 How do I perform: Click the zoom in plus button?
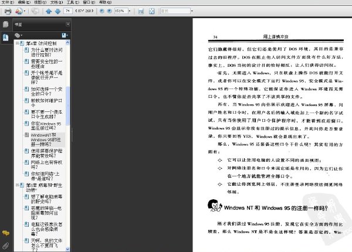click(109, 11)
